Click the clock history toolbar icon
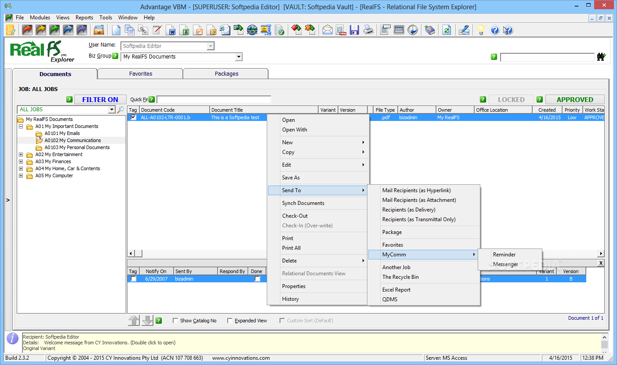 point(413,30)
